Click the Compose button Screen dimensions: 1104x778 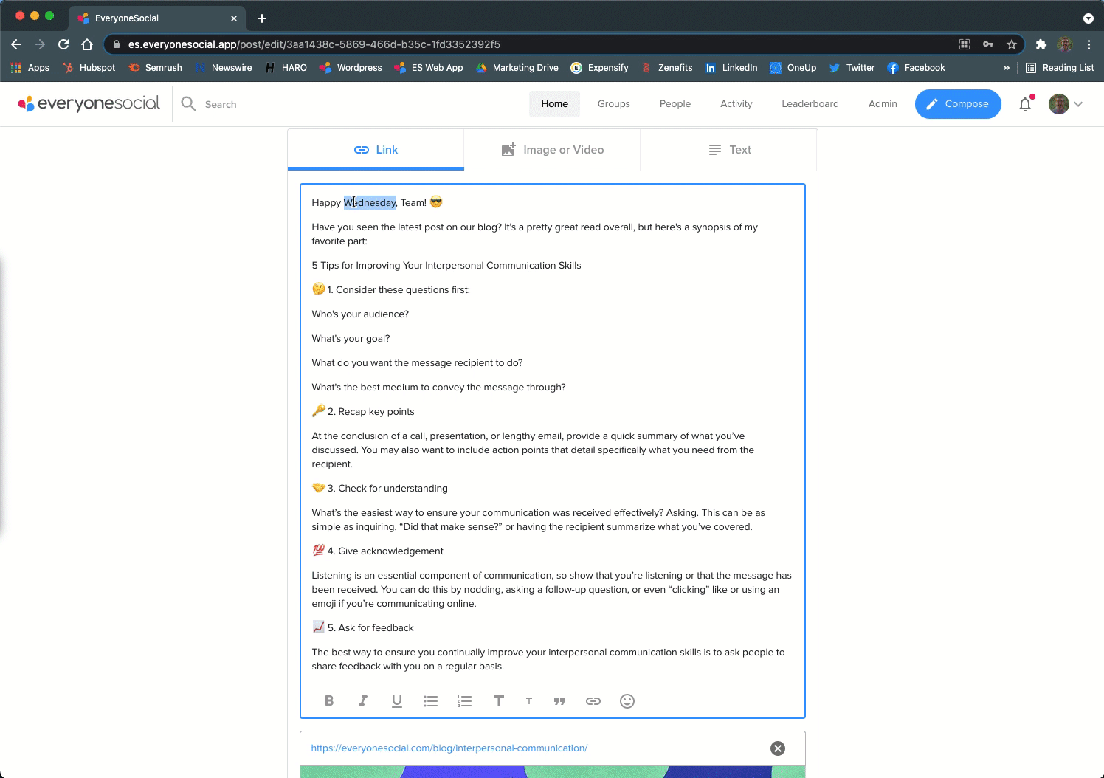point(958,104)
